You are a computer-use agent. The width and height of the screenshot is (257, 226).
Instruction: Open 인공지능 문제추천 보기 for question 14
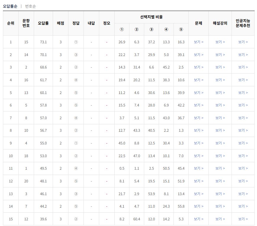coord(243,55)
